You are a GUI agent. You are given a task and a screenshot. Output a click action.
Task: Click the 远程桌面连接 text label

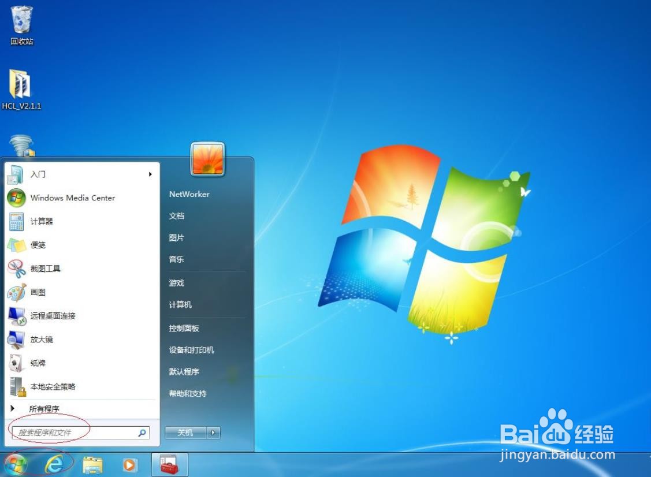click(x=53, y=316)
